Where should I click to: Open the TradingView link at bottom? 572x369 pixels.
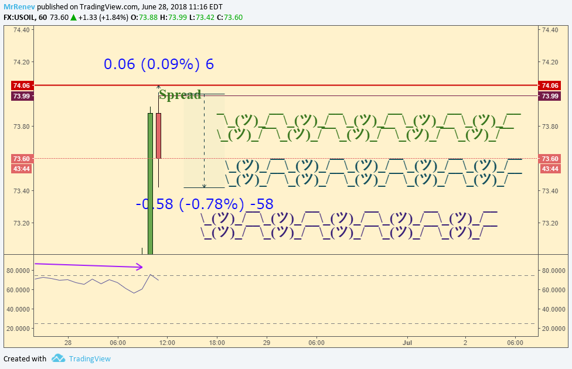coord(90,359)
